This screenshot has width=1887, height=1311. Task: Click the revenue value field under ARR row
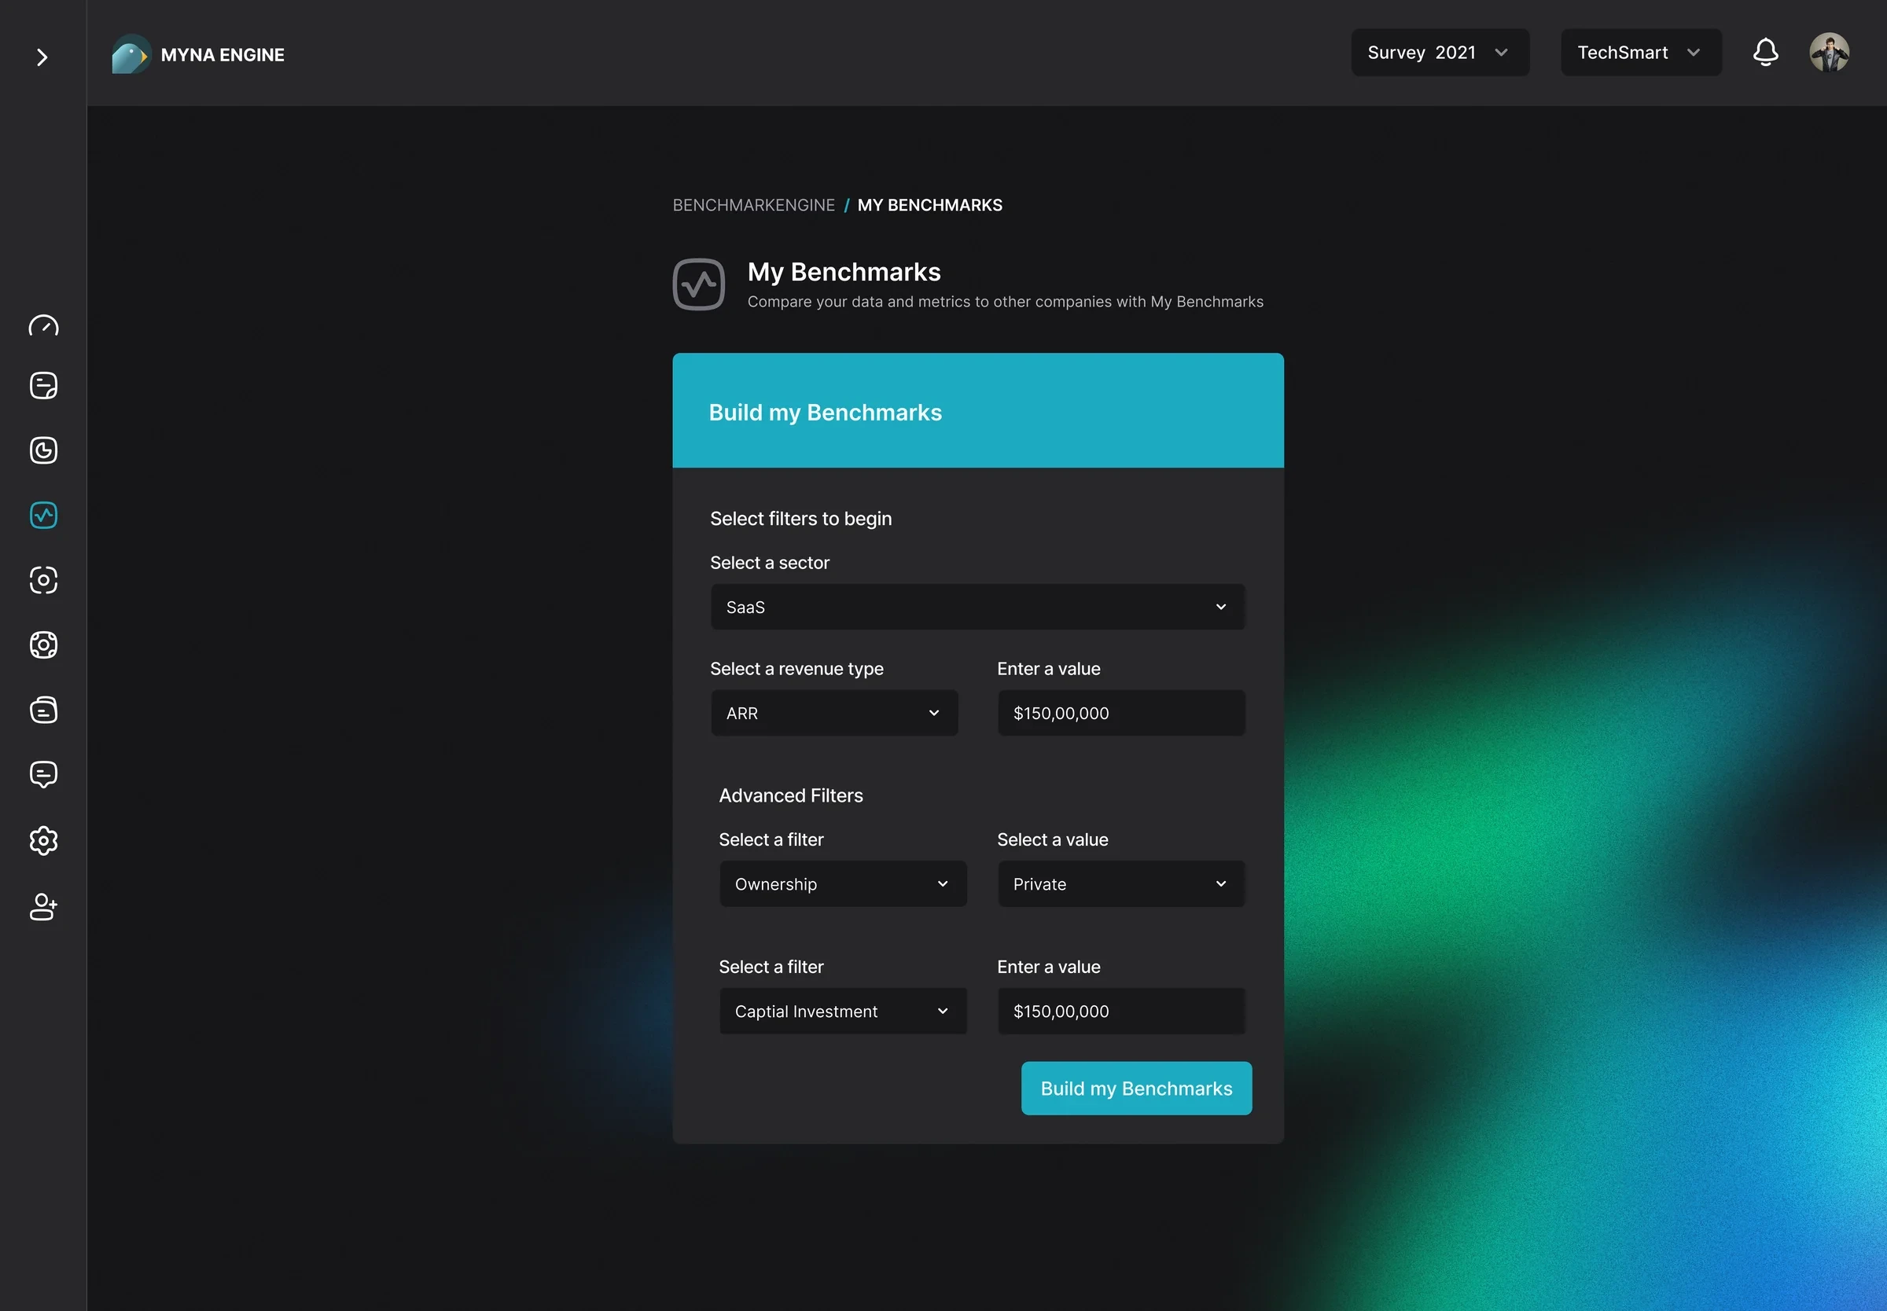click(1120, 713)
